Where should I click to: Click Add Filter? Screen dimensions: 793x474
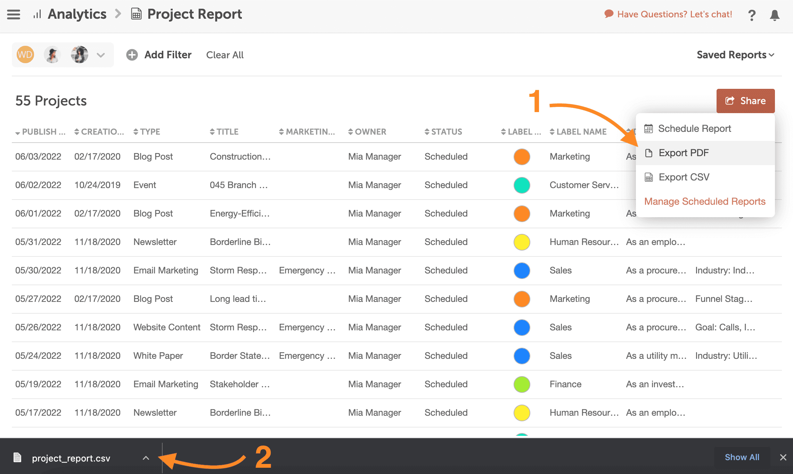click(x=159, y=55)
